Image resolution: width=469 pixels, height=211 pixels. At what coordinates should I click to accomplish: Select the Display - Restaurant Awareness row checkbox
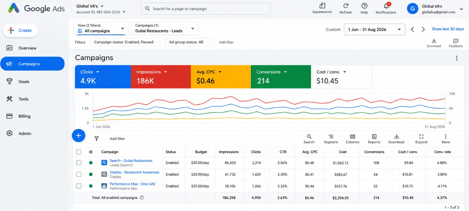pos(79,174)
